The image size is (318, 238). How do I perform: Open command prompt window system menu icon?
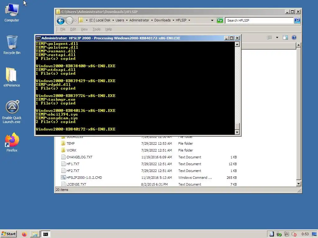click(38, 38)
